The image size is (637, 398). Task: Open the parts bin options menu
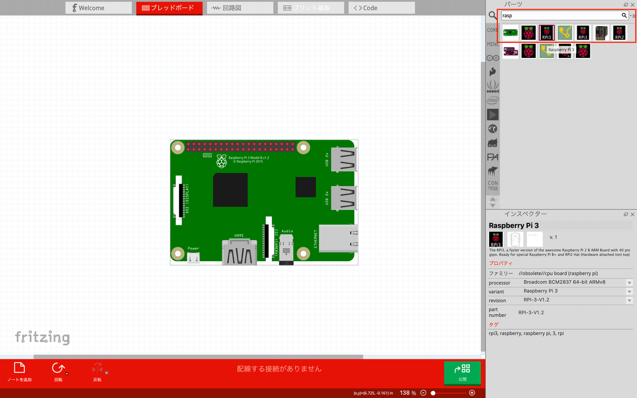coord(632,16)
